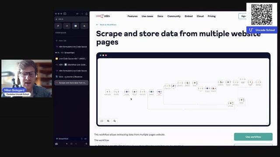Switch to the StreamYard tab
The height and width of the screenshot is (157, 280).
pos(71,53)
